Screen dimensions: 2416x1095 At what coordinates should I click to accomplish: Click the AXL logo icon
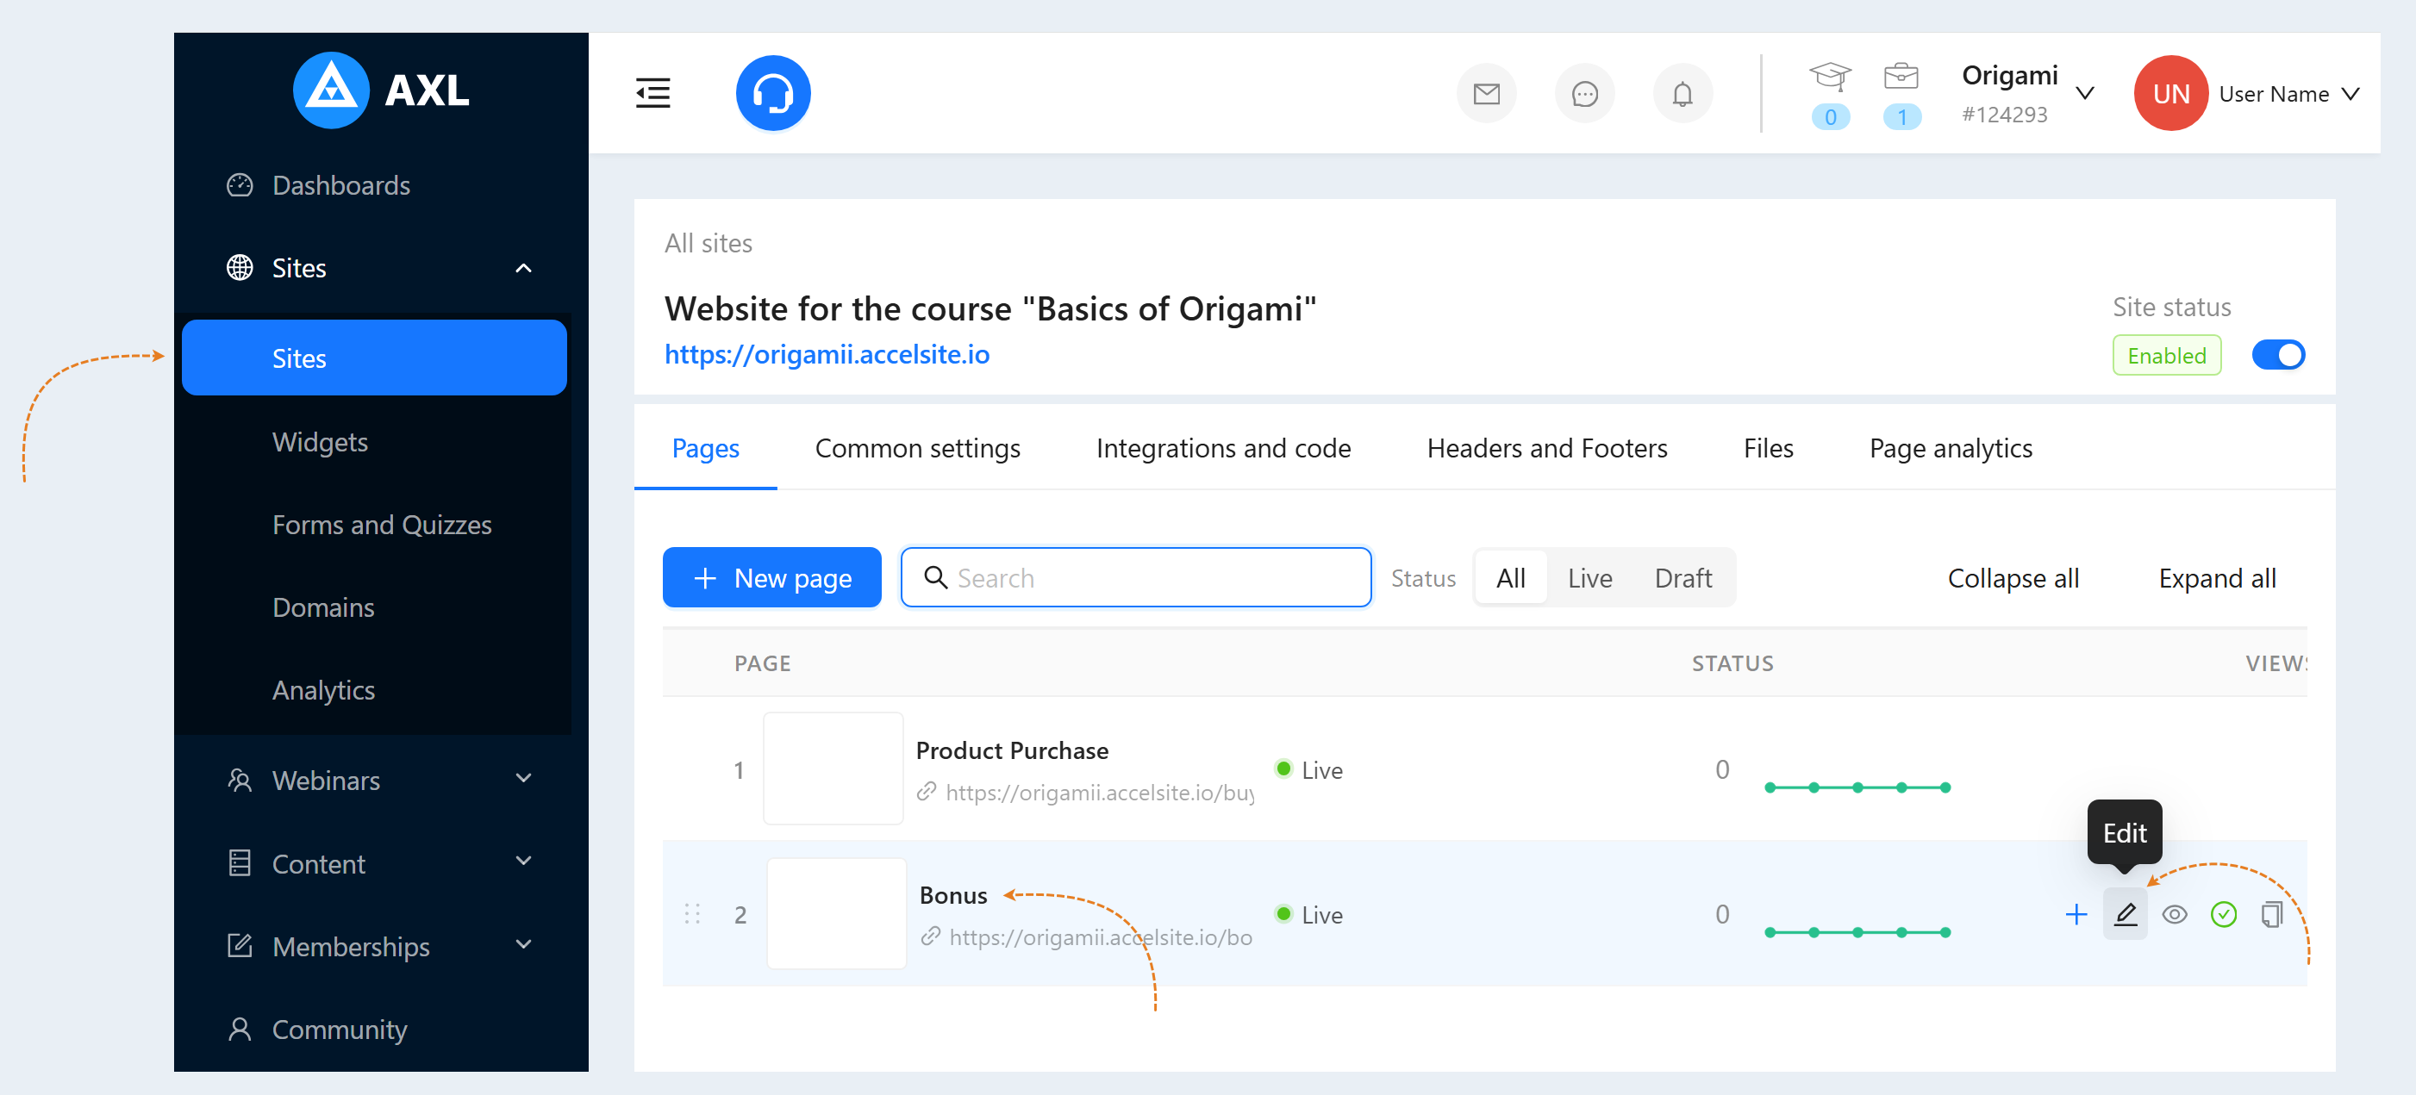tap(330, 90)
